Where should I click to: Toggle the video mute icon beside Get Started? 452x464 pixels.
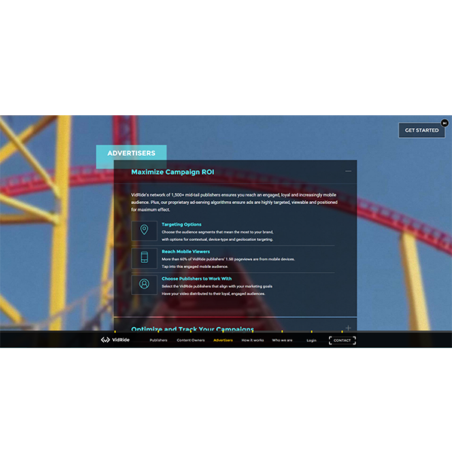pos(444,123)
